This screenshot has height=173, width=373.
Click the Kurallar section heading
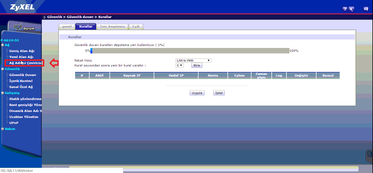tap(75, 37)
